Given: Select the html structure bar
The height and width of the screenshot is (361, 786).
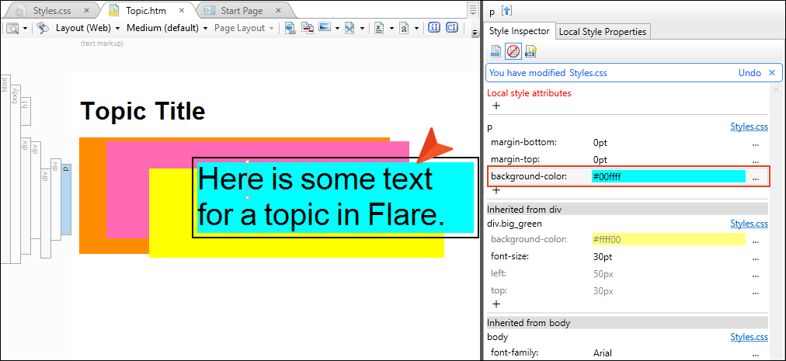Looking at the screenshot, I should 5,169.
